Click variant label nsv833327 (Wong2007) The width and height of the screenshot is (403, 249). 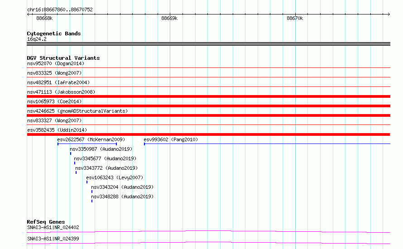(x=54, y=120)
